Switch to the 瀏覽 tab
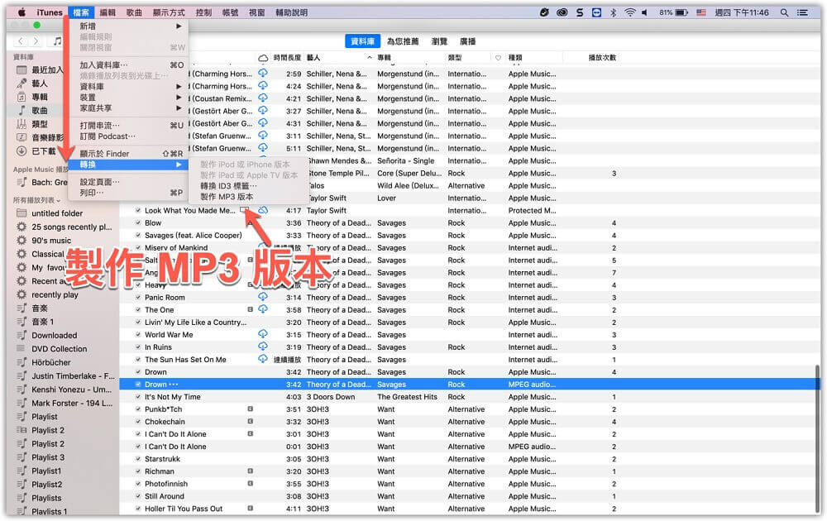This screenshot has height=521, width=827. tap(439, 41)
